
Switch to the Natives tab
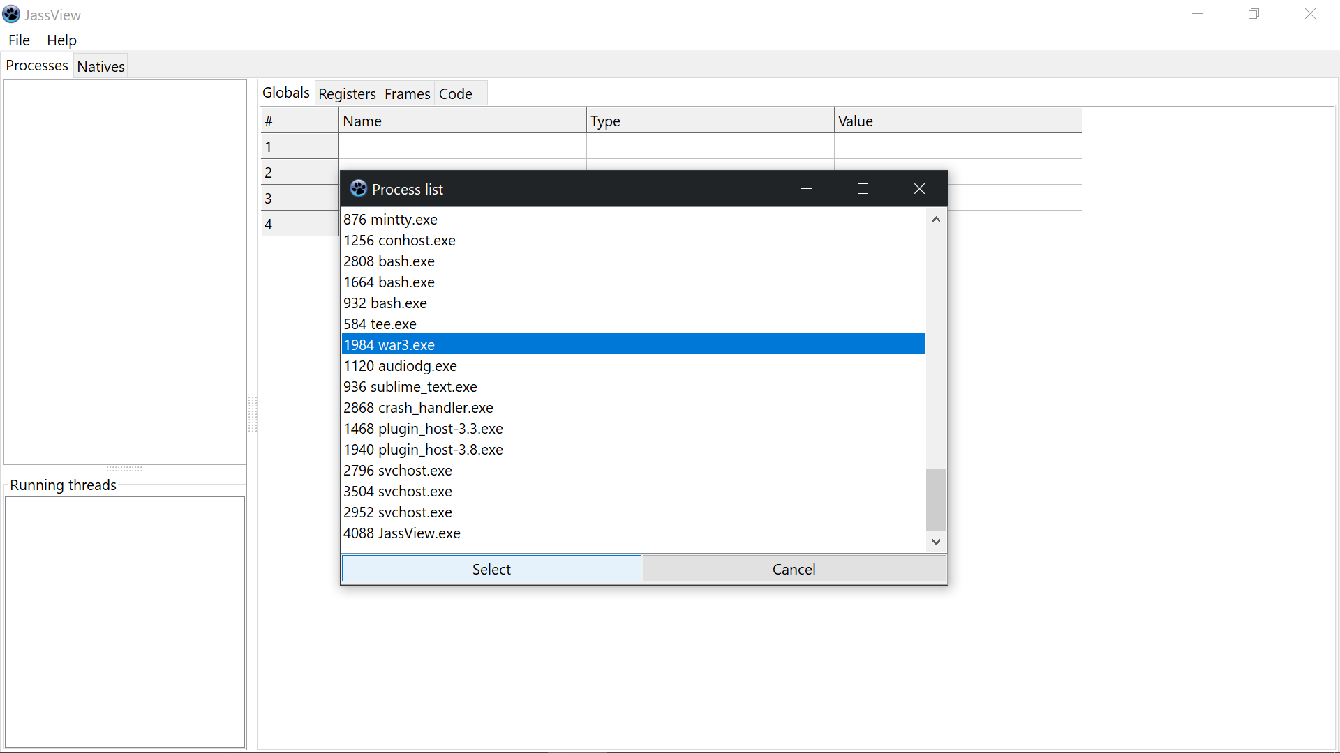(100, 66)
